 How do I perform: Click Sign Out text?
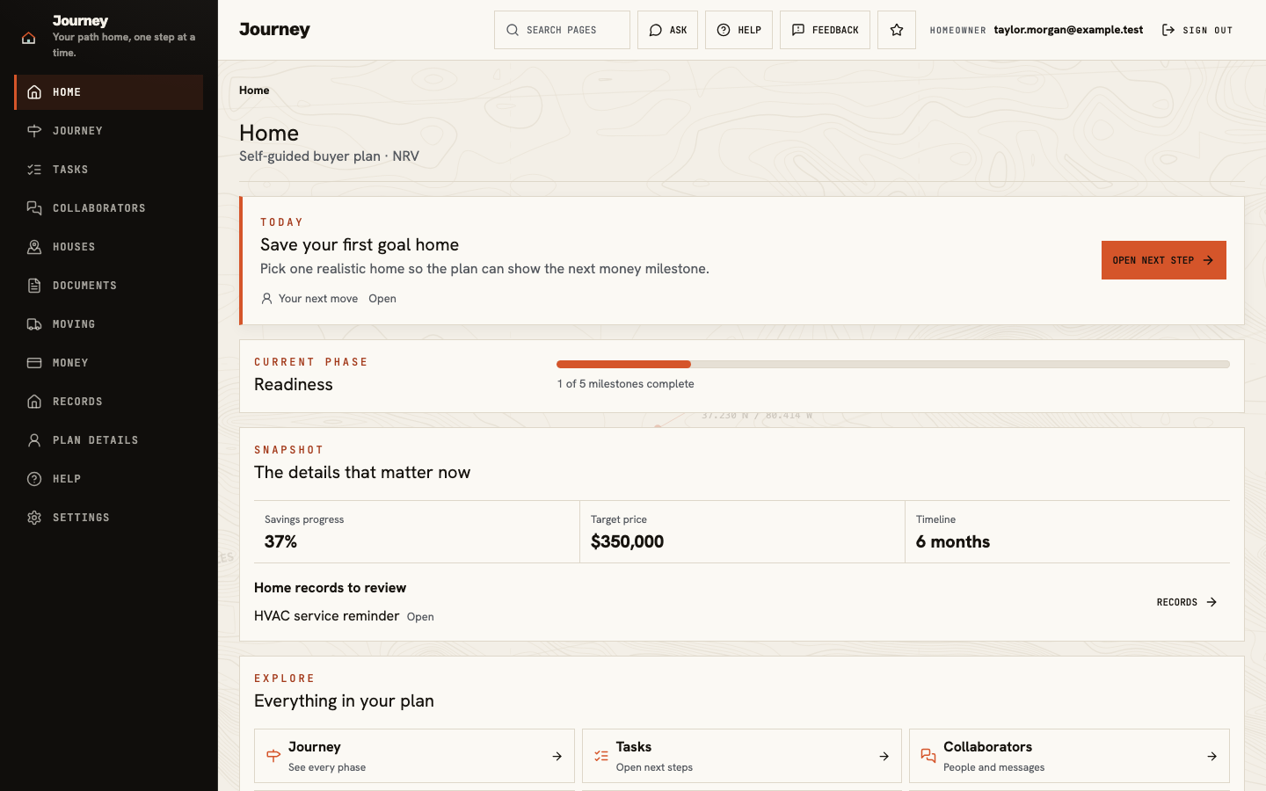[1207, 30]
